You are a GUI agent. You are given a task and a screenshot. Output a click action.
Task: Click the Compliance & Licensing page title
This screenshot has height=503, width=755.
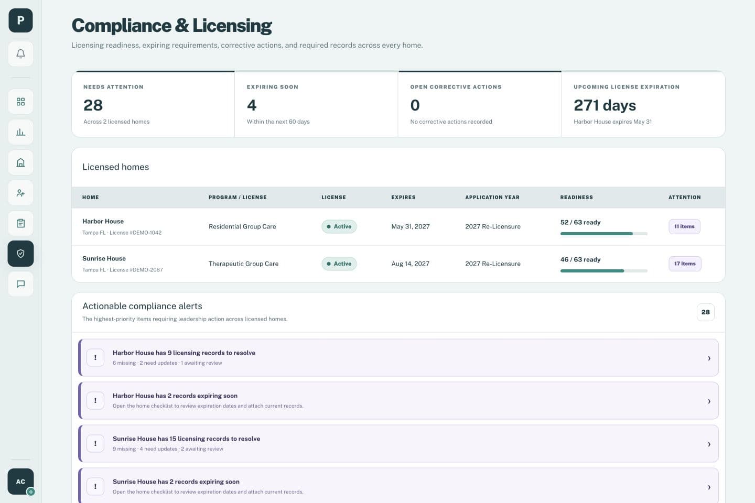pyautogui.click(x=171, y=26)
